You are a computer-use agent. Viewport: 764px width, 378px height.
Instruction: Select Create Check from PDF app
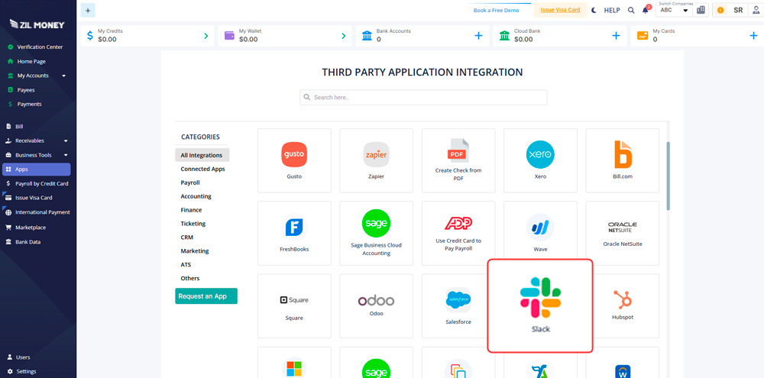[458, 160]
